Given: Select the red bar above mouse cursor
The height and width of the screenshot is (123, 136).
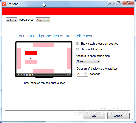Looking at the screenshot, I should point(31,53).
